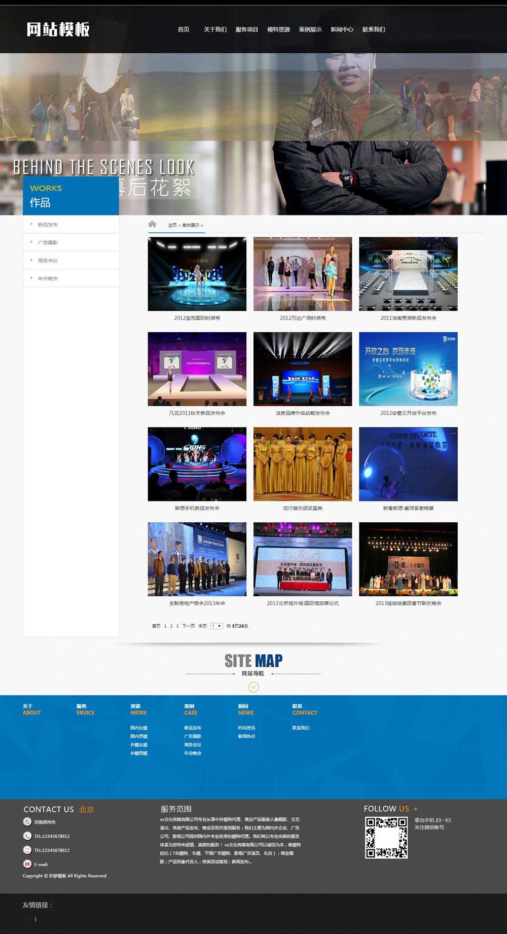The image size is (507, 934).
Task: Click the 国内女模 link in the footer sitemap
Action: coord(138,728)
